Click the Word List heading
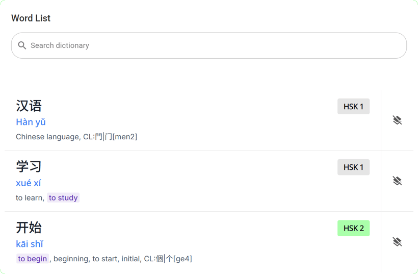Screen dimensions: 418x274 pyautogui.click(x=31, y=18)
